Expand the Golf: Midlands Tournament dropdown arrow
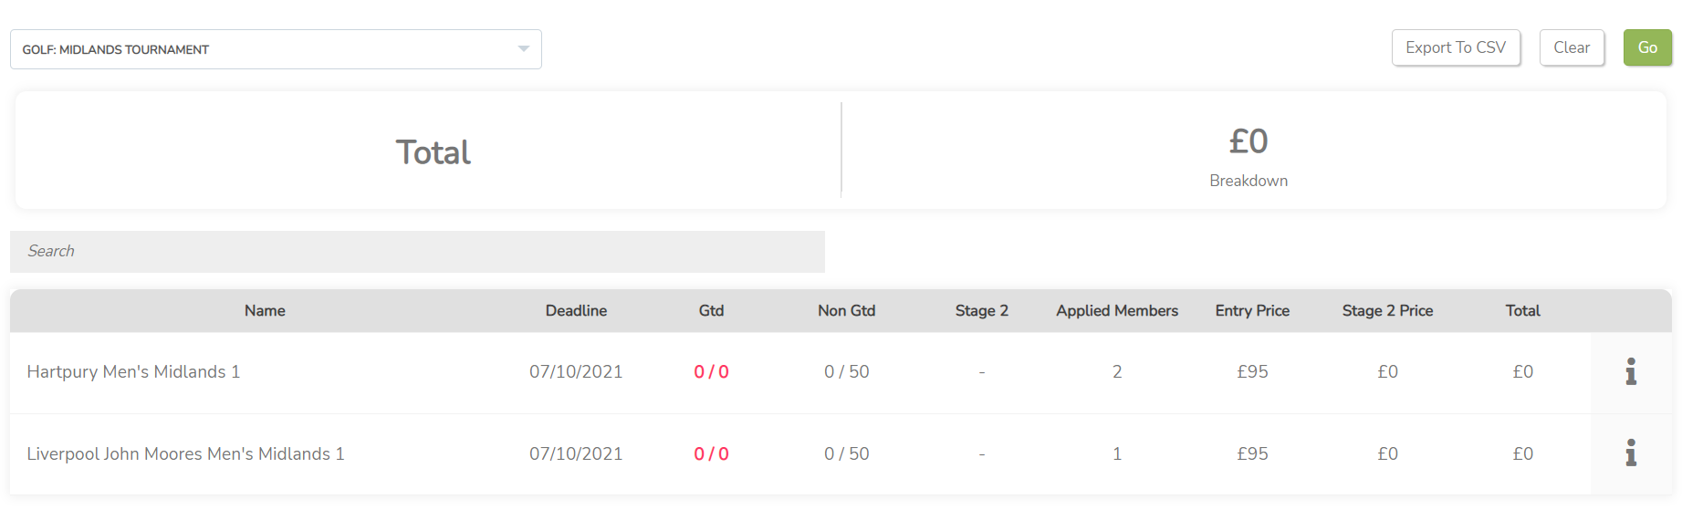This screenshot has height=510, width=1682. pyautogui.click(x=524, y=49)
